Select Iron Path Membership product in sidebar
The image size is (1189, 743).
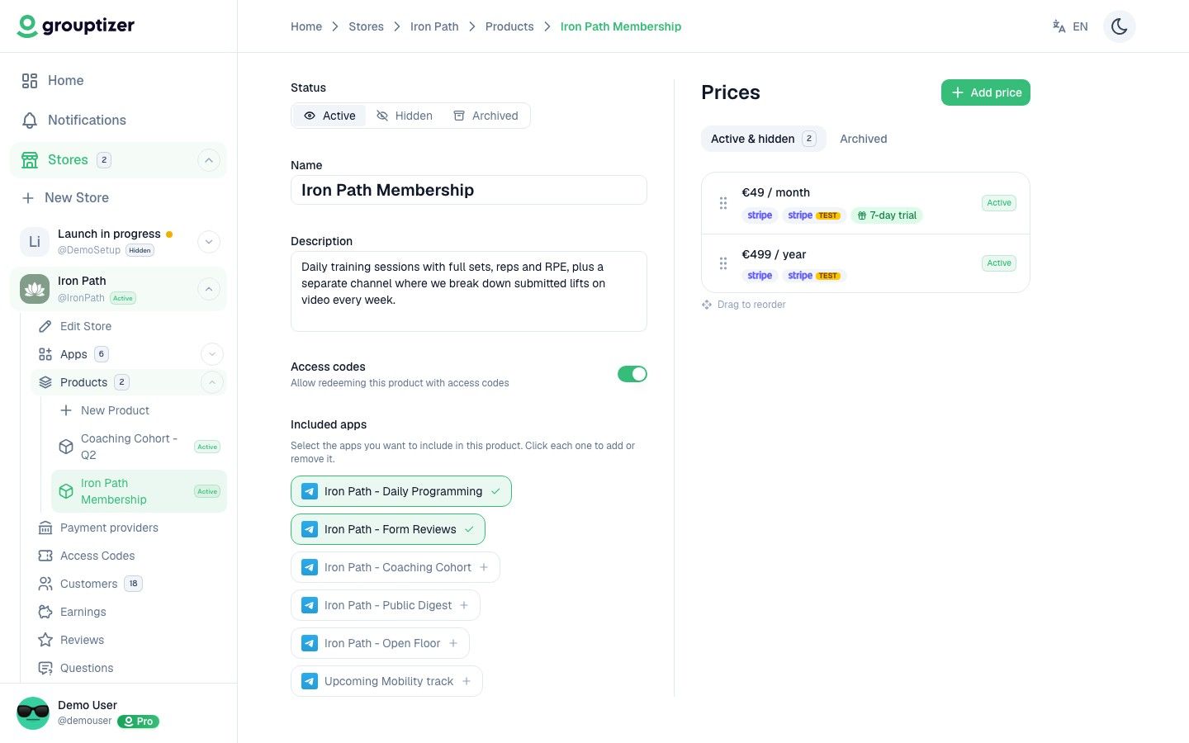[x=139, y=491]
